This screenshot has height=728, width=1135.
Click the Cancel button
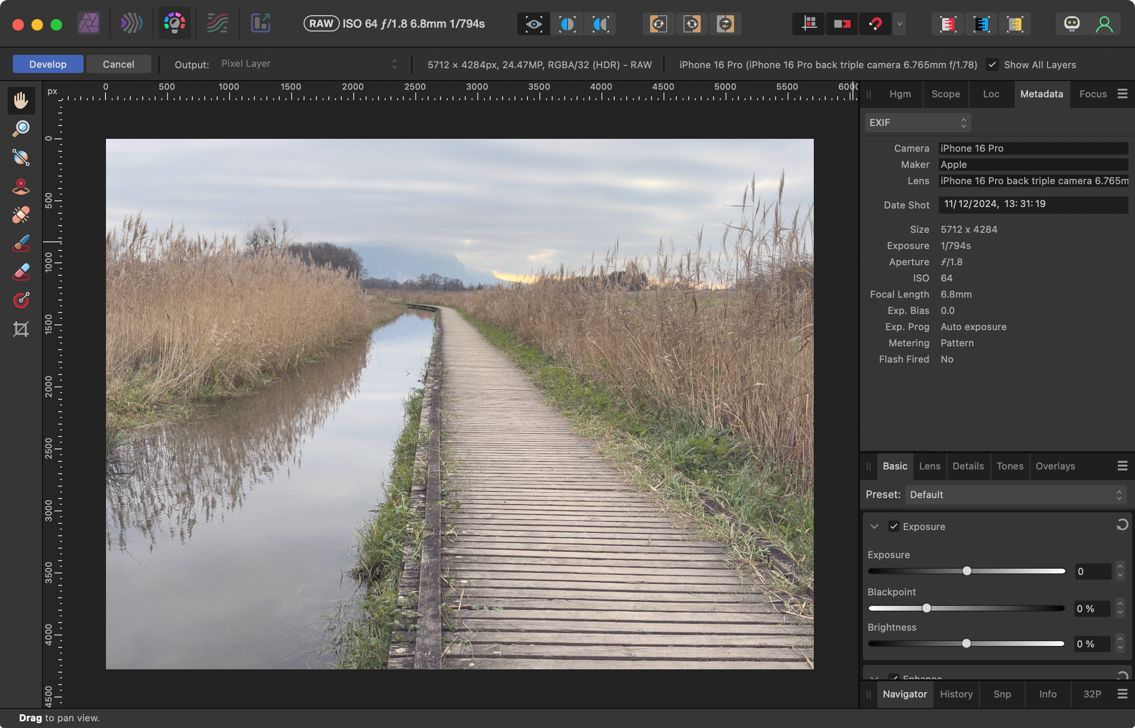click(118, 64)
